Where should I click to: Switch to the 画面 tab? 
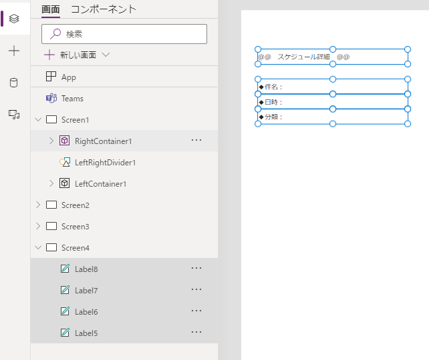click(x=51, y=9)
